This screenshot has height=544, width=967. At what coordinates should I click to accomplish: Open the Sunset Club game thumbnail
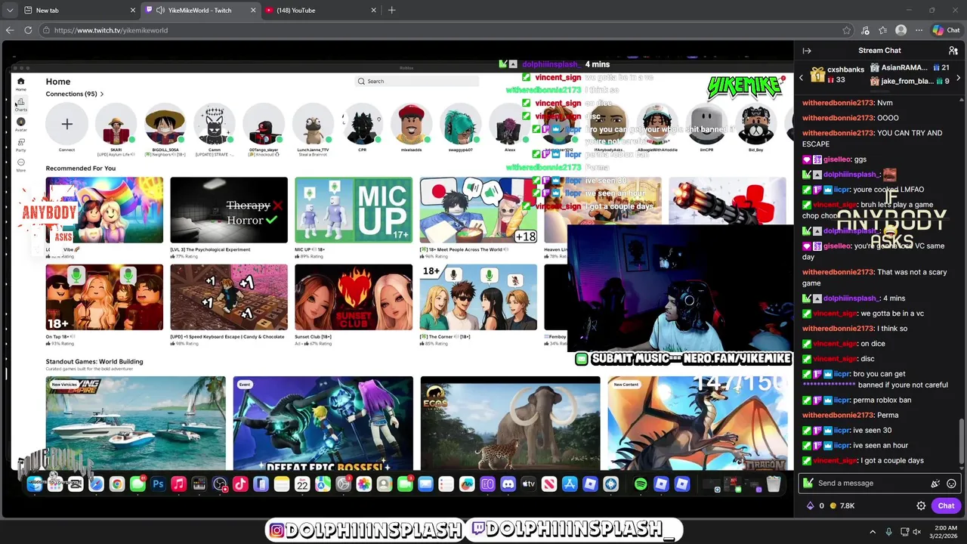(354, 297)
